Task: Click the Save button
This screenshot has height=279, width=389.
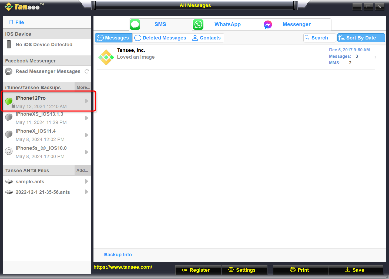Action: [x=356, y=270]
